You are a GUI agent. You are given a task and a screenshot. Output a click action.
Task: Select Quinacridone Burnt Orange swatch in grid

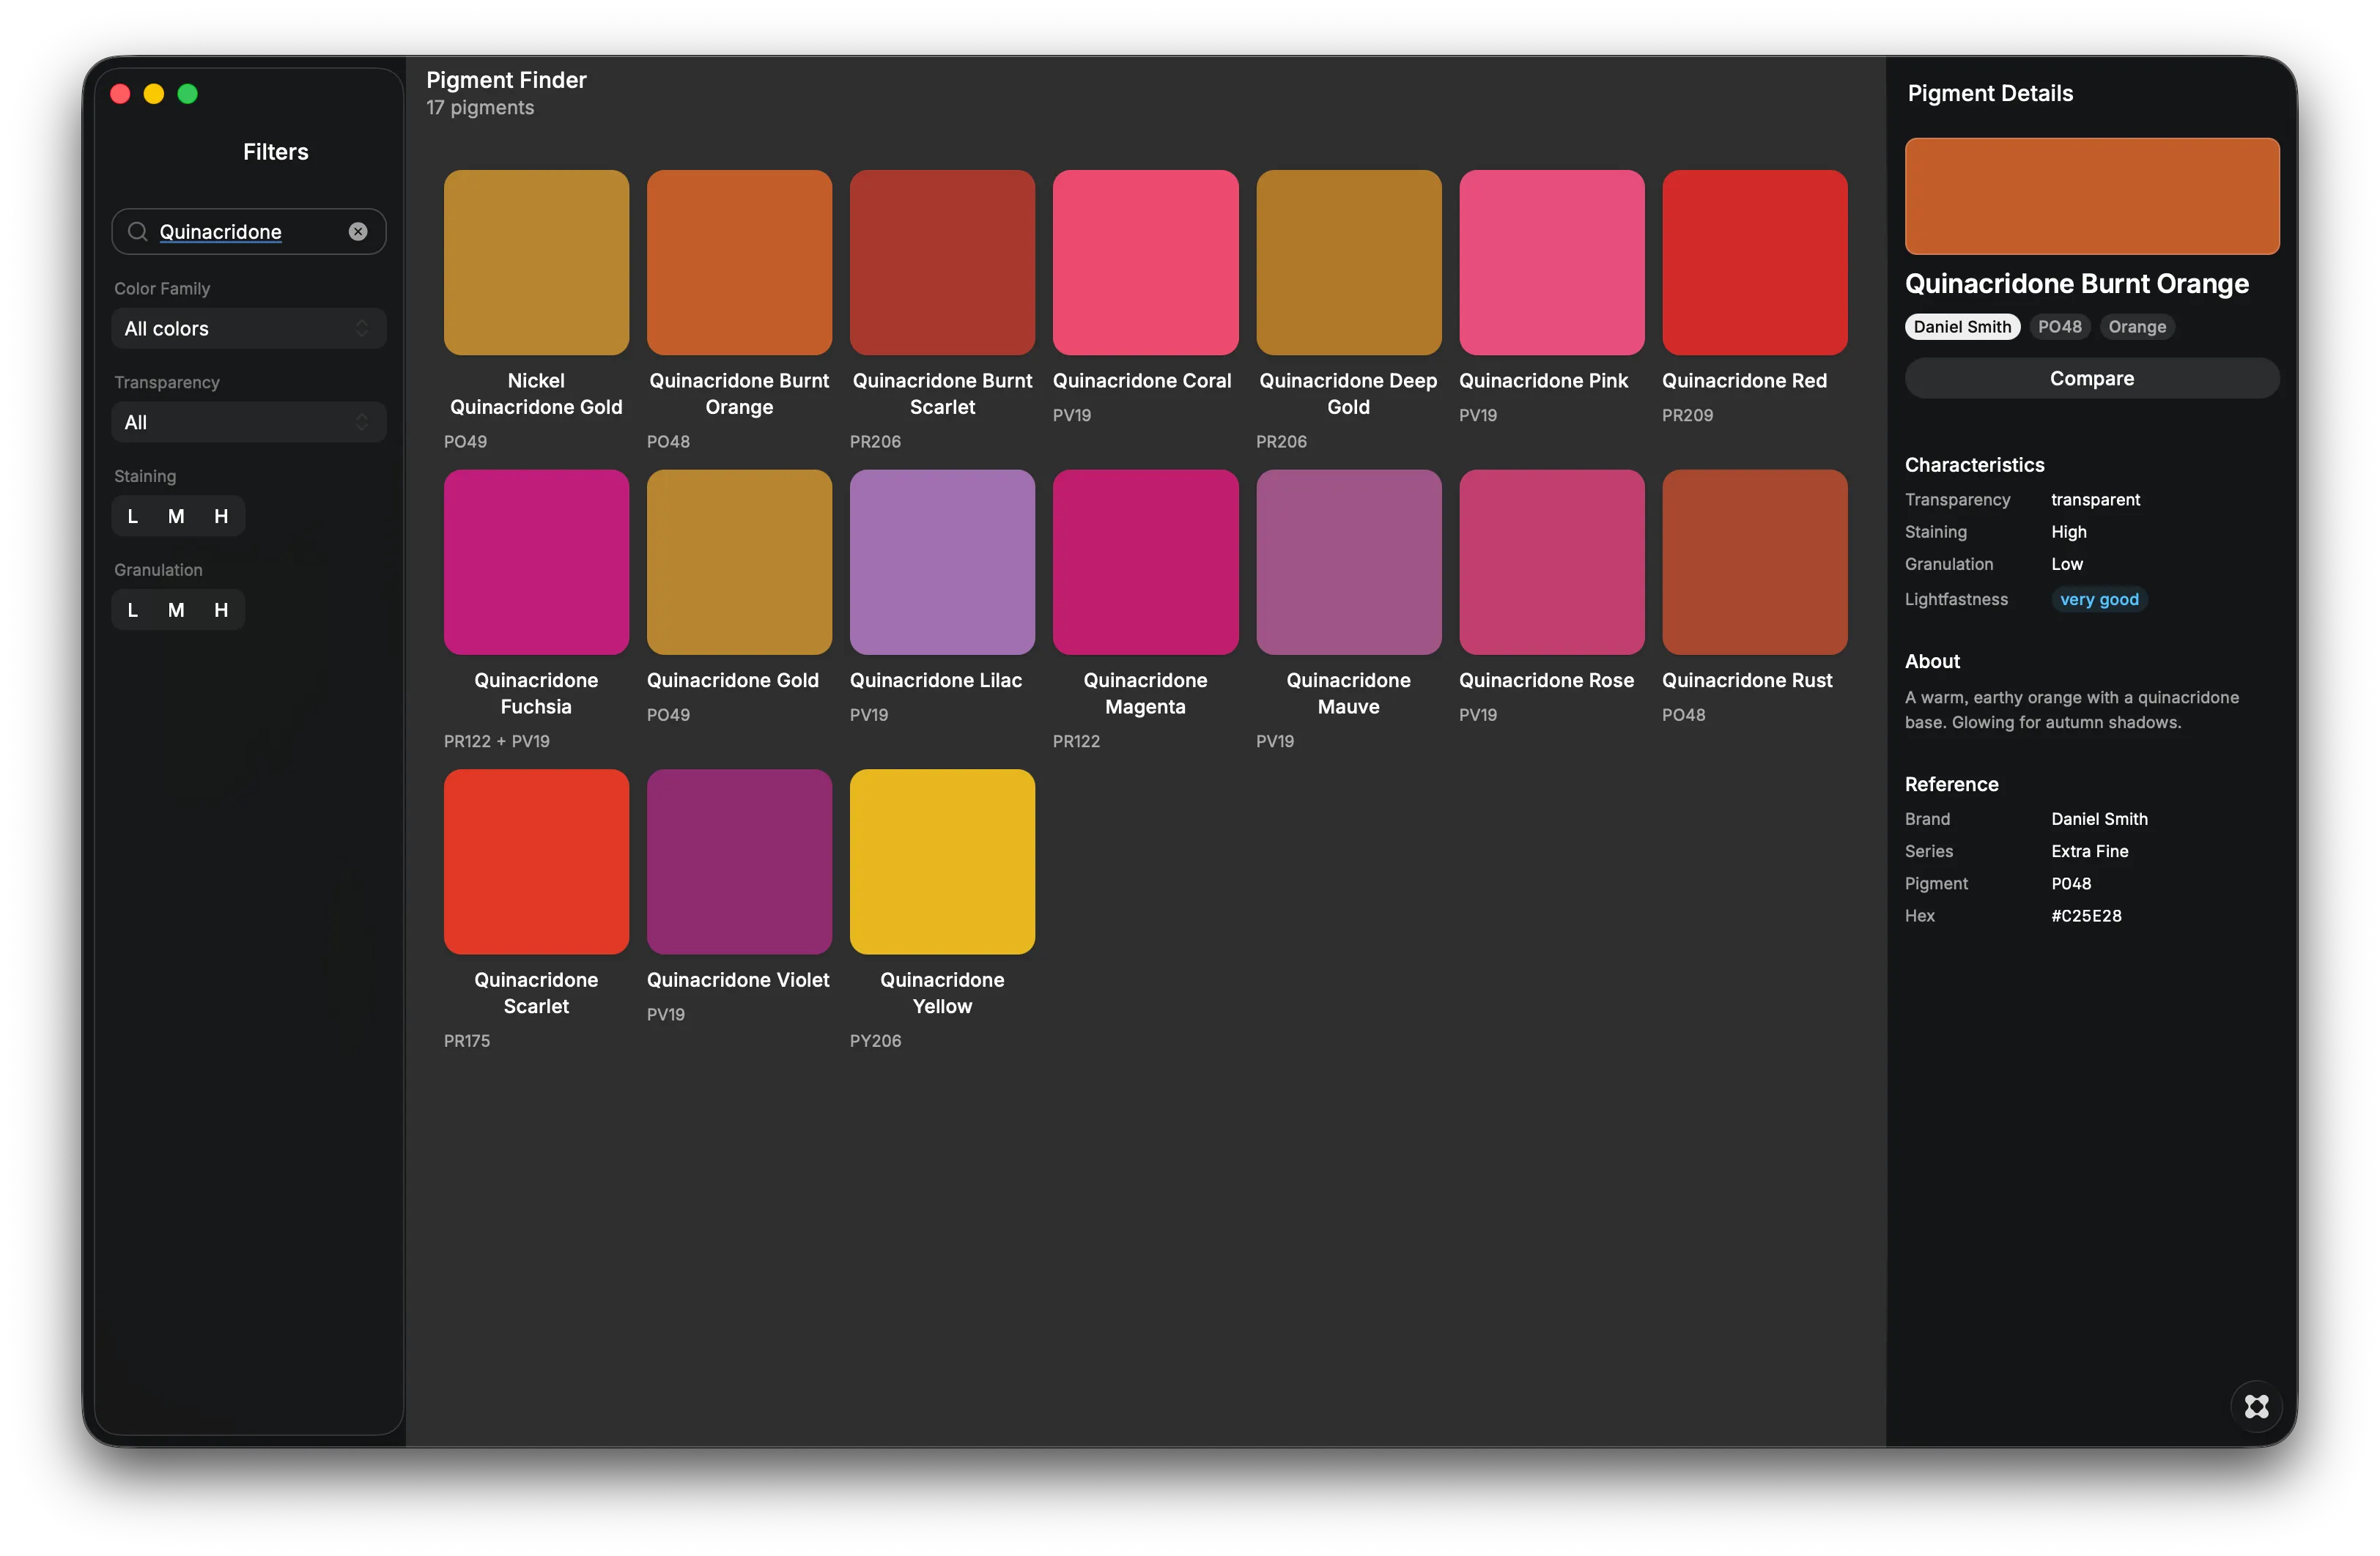(x=739, y=262)
